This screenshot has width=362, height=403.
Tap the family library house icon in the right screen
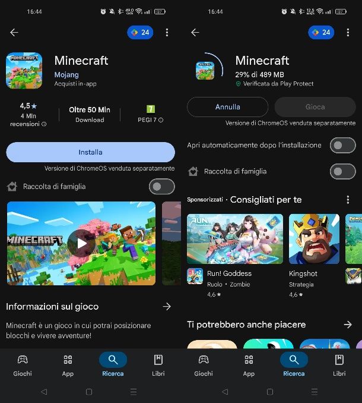point(193,171)
